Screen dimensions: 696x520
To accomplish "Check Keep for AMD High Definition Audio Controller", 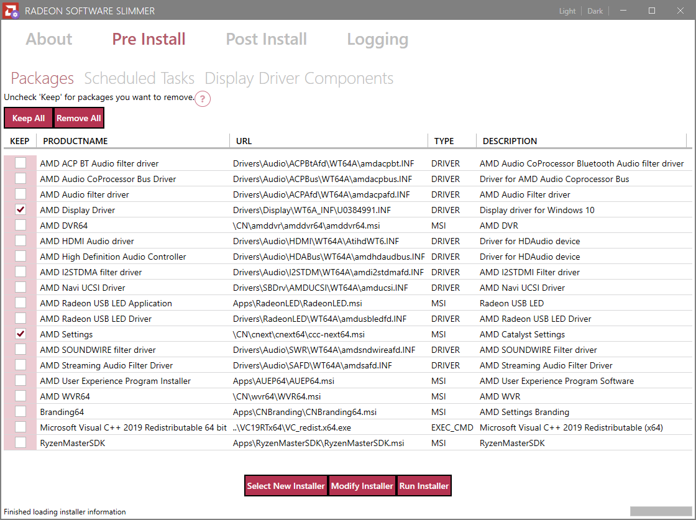I will tap(21, 256).
